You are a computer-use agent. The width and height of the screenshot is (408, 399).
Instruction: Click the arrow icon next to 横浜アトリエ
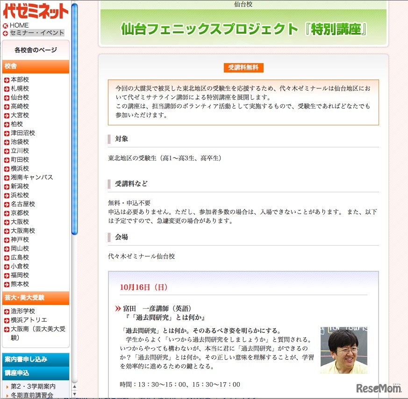7,320
